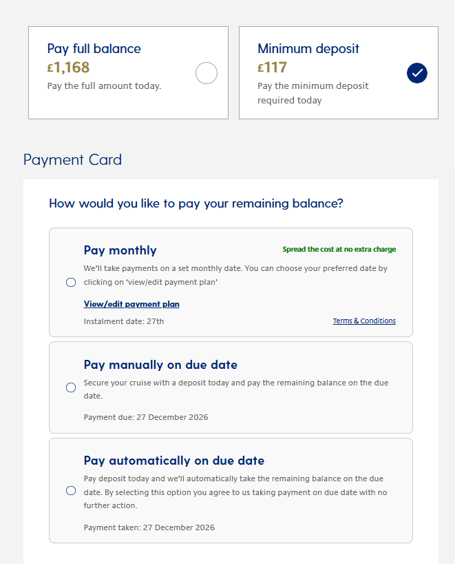Click the Payment taken: 27 December 2026 text
Screen dimensions: 455x564
pyautogui.click(x=149, y=527)
